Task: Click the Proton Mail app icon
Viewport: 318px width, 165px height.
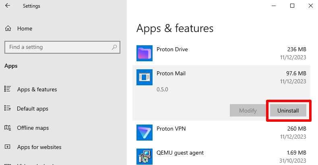Action: tap(145, 77)
